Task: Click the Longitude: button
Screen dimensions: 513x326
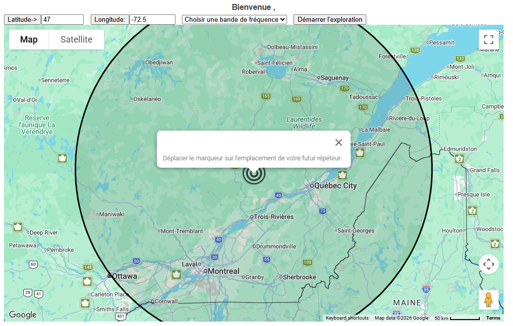Action: click(x=110, y=20)
